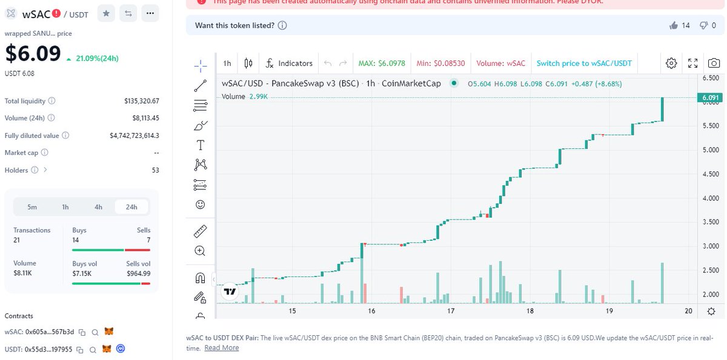Click the wSAC token logo icon

10,13
